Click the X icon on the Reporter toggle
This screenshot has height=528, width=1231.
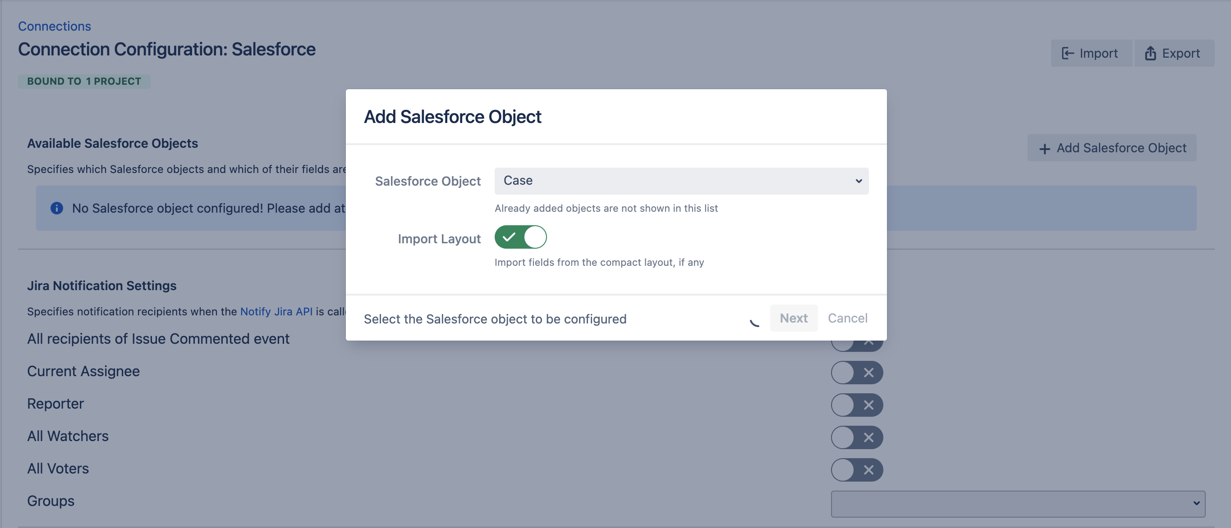pos(868,405)
